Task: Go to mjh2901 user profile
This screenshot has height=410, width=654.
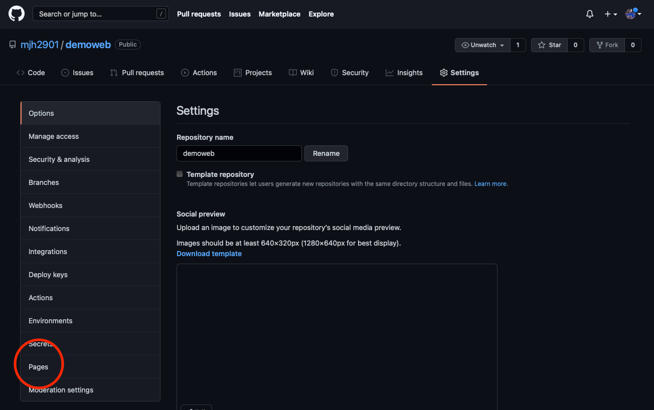Action: (x=40, y=45)
